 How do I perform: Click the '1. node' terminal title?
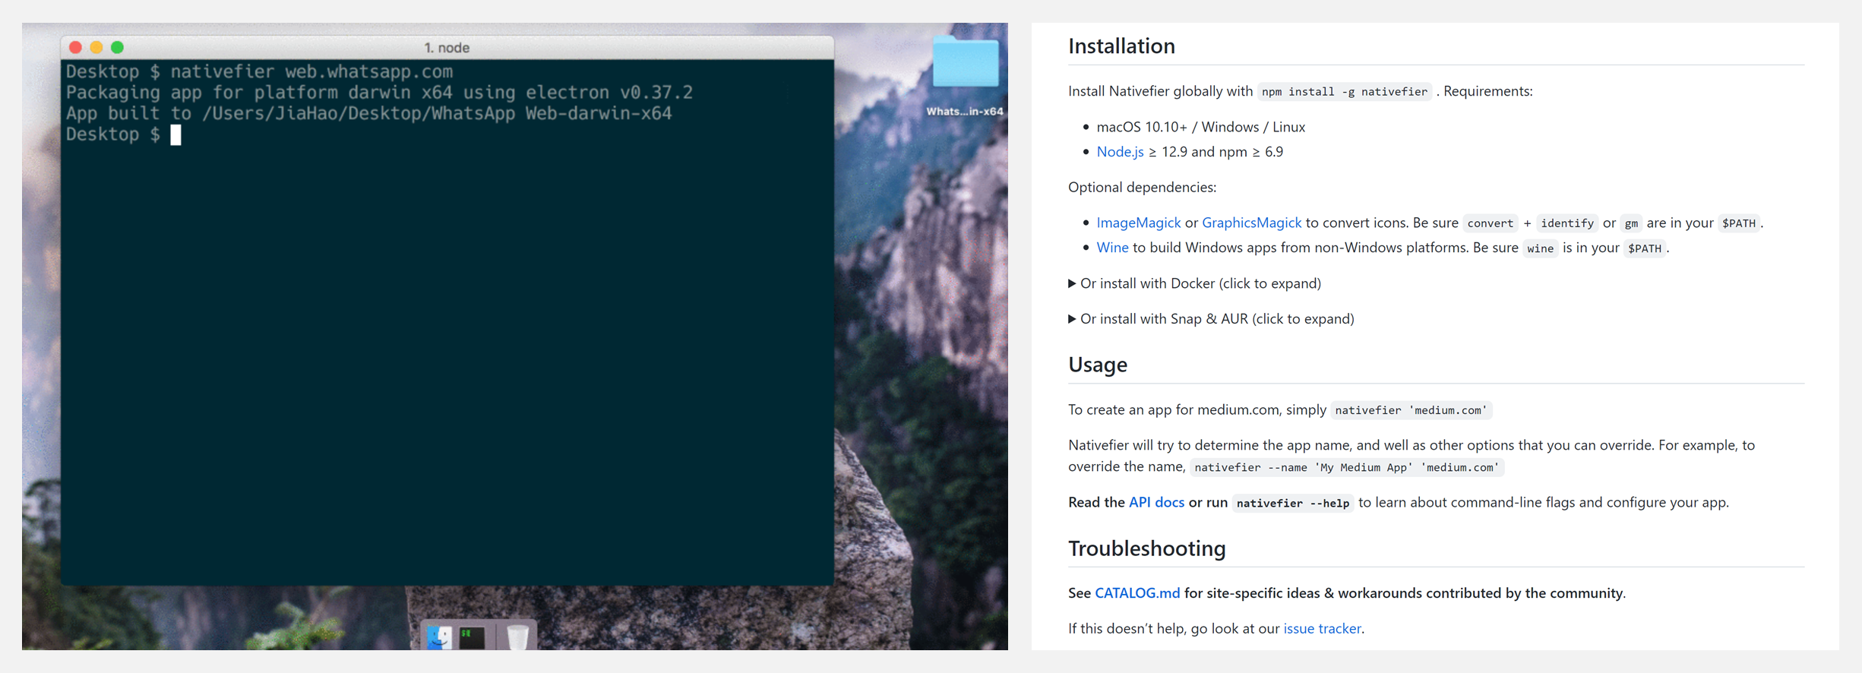tap(447, 47)
